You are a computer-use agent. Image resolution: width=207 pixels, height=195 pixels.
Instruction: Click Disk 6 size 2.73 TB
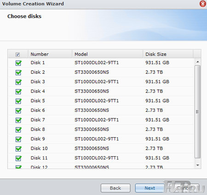coord(154,110)
